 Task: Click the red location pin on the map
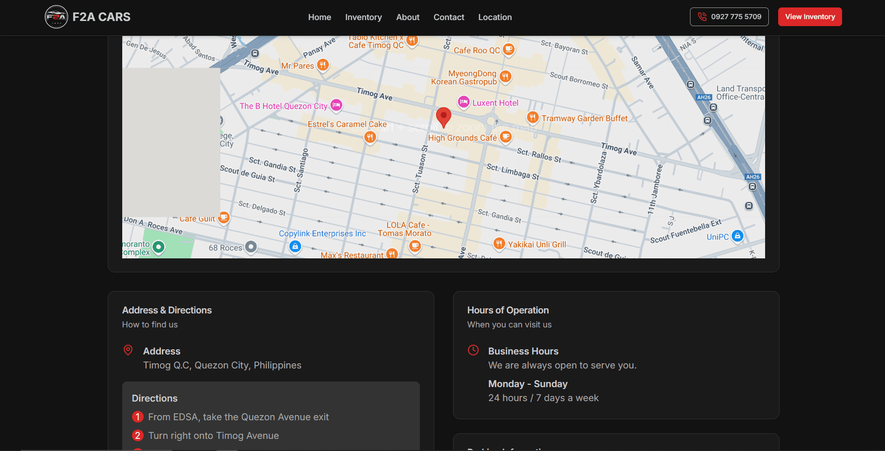click(x=443, y=117)
